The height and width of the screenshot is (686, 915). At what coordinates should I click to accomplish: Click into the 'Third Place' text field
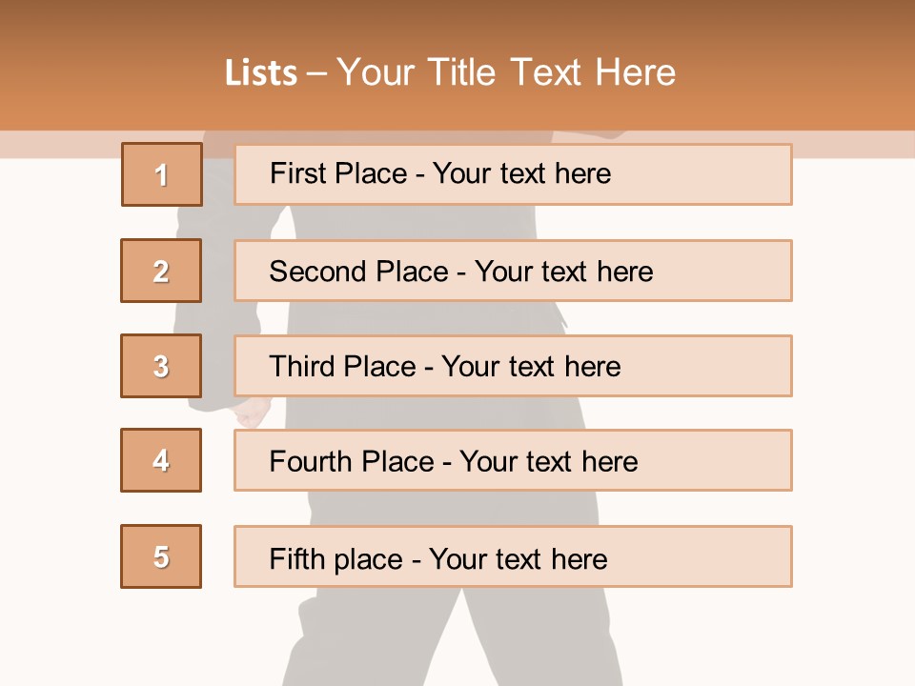pos(513,366)
